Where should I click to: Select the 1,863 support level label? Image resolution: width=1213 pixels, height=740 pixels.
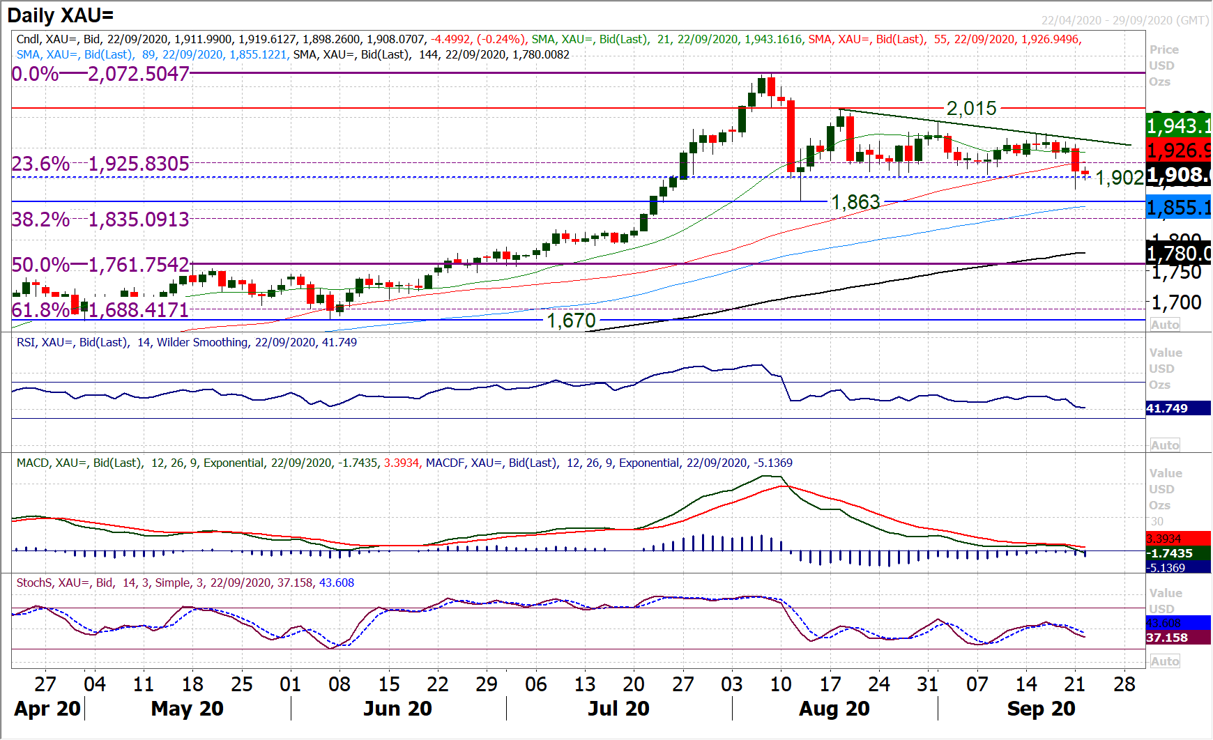click(855, 202)
